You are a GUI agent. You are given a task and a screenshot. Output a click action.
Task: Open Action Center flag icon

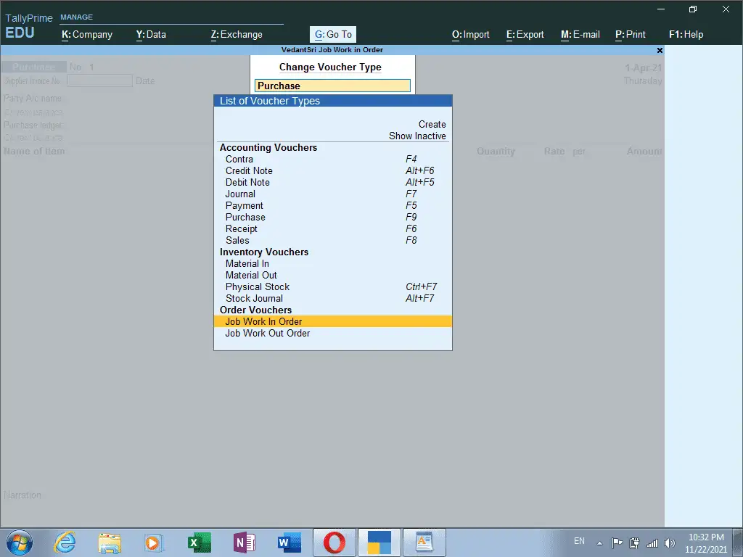pos(617,542)
